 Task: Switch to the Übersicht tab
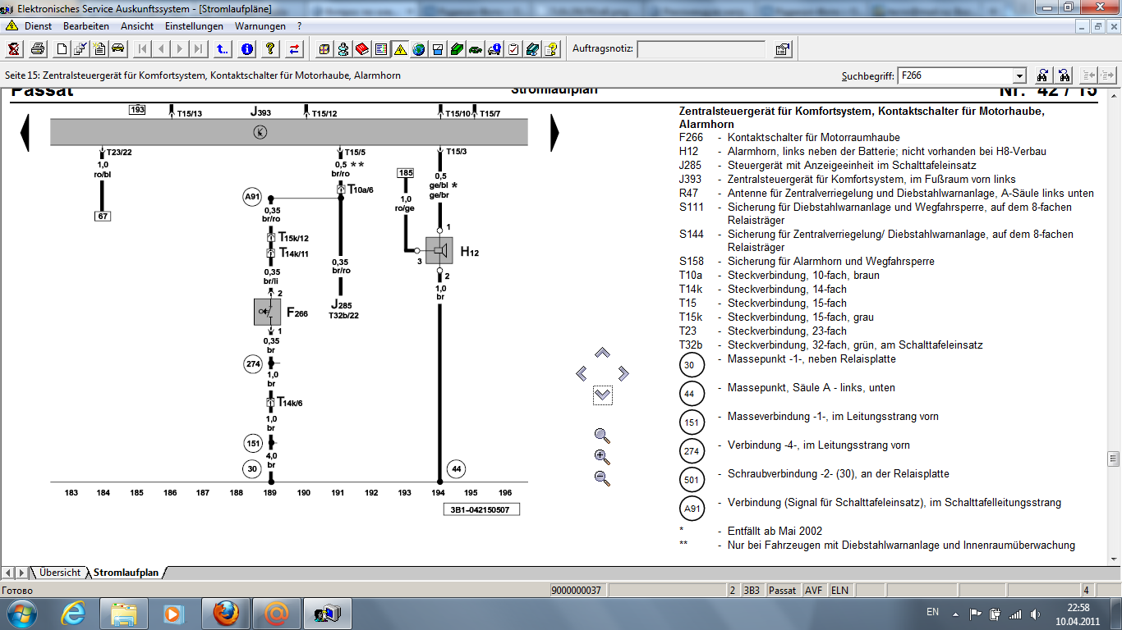coord(59,573)
